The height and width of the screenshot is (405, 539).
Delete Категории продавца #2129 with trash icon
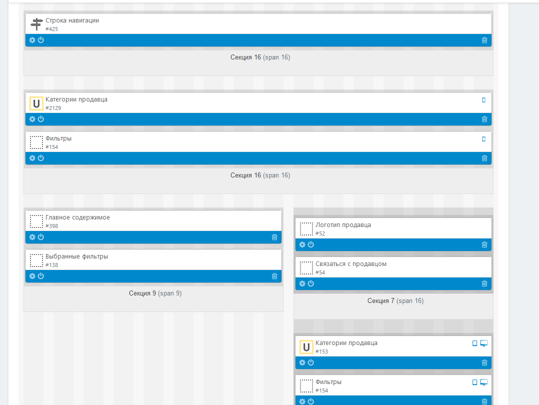pyautogui.click(x=484, y=119)
